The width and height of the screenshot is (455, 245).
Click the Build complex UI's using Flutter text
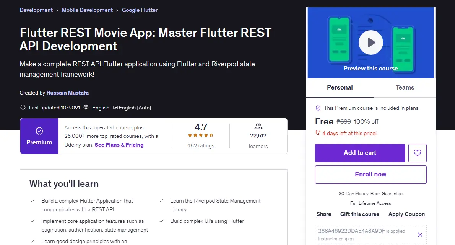pos(207,221)
